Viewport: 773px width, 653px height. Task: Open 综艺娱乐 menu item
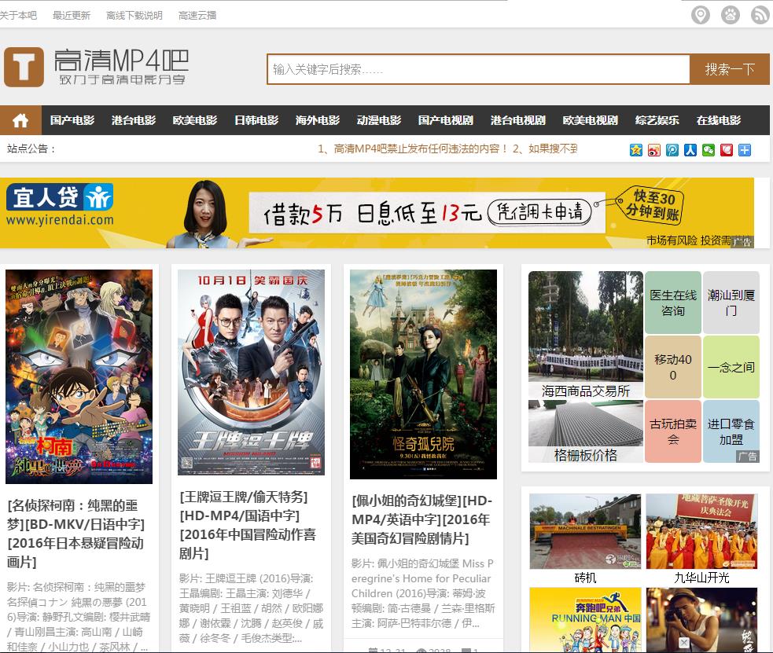[657, 120]
